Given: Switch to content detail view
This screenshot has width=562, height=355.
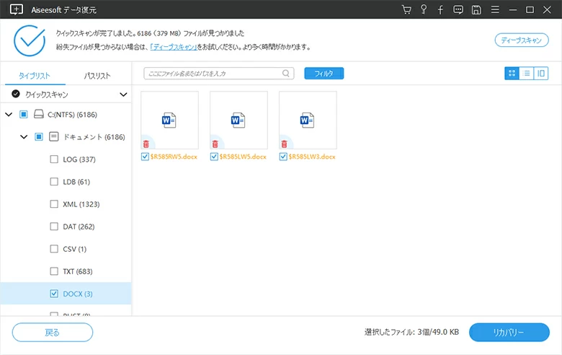Looking at the screenshot, I should pyautogui.click(x=540, y=73).
